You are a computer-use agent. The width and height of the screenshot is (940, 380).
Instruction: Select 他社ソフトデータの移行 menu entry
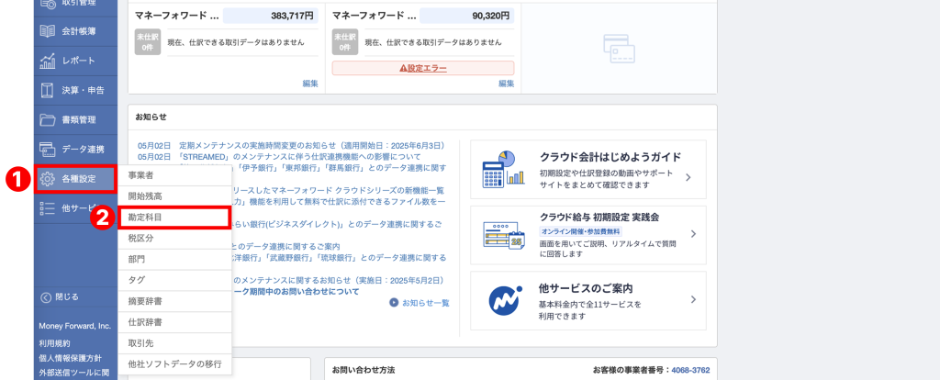[x=174, y=364]
